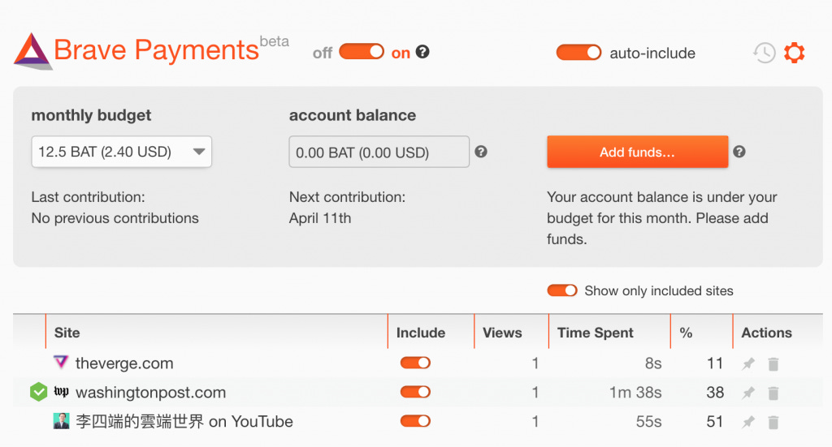
Task: Click help icon beside account balance field
Action: 481,152
